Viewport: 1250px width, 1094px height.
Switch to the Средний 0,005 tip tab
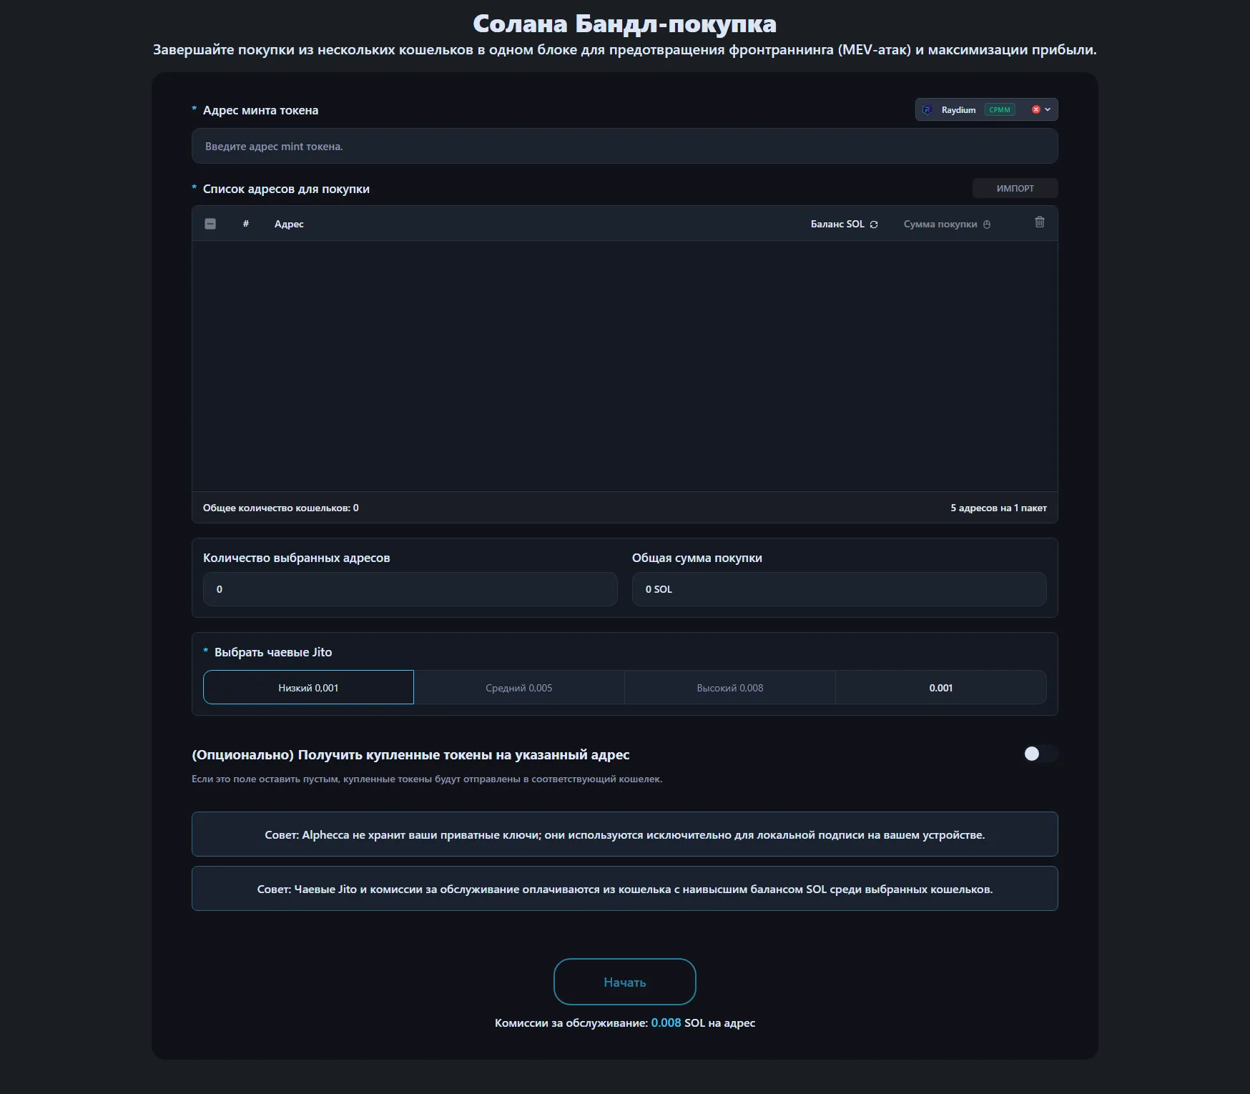(x=519, y=687)
